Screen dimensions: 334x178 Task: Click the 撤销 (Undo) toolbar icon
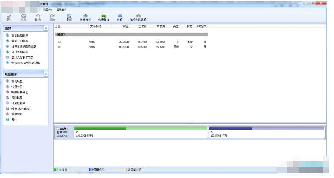click(38, 17)
